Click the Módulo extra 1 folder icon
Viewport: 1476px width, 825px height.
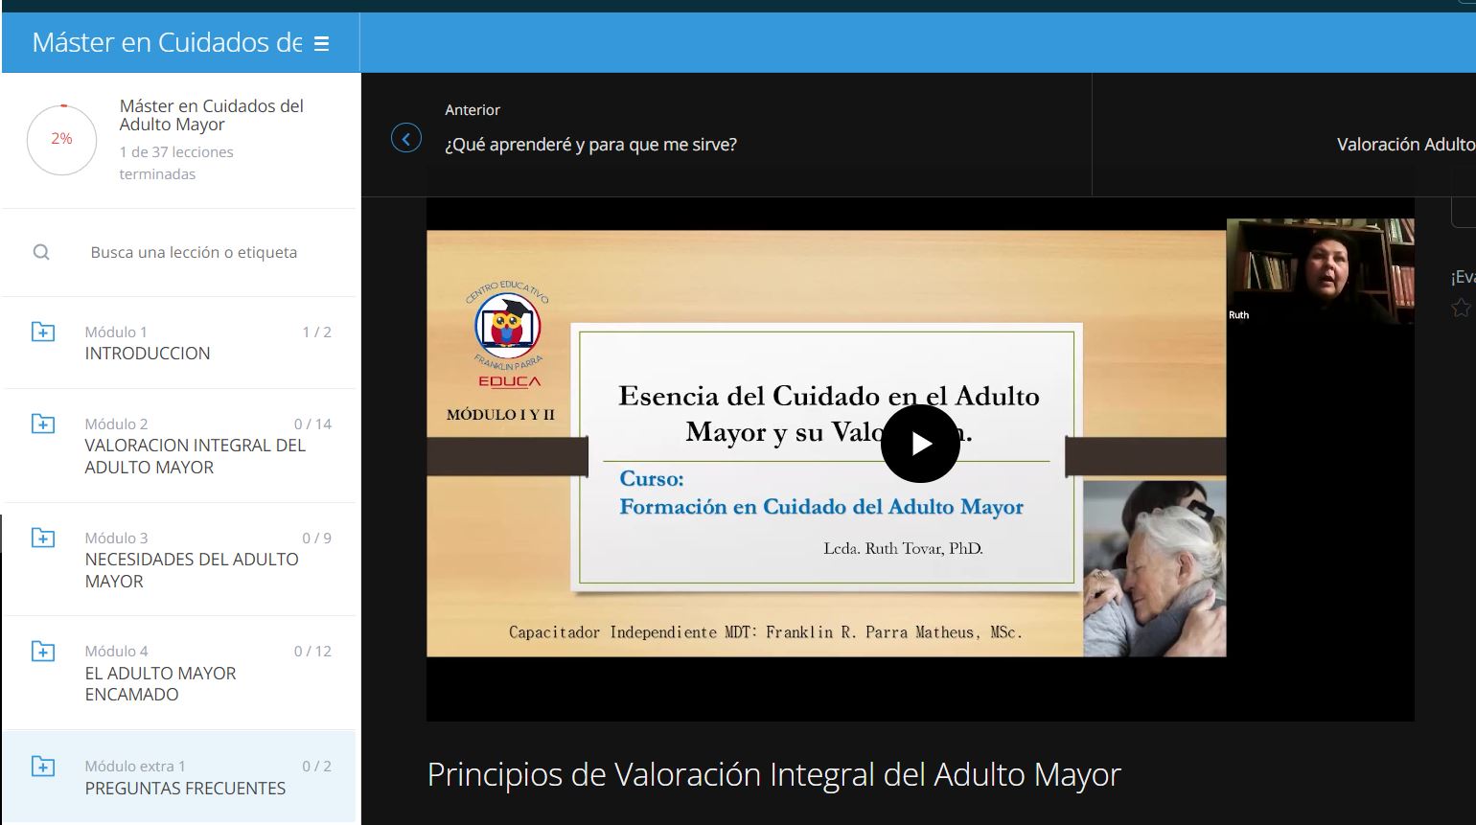(43, 767)
